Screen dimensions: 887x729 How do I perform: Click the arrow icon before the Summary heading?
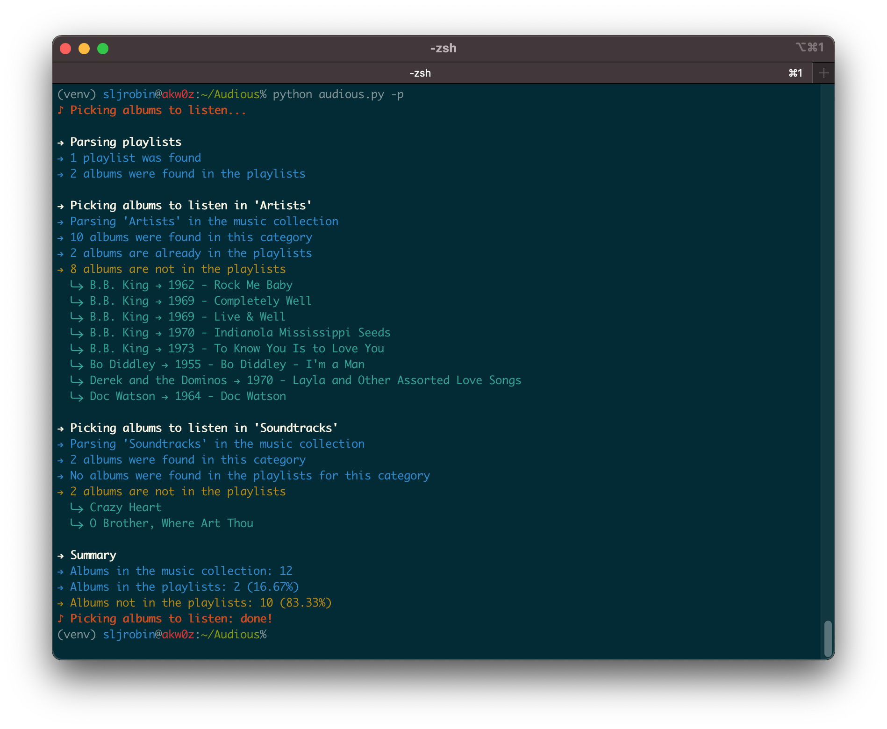click(61, 556)
